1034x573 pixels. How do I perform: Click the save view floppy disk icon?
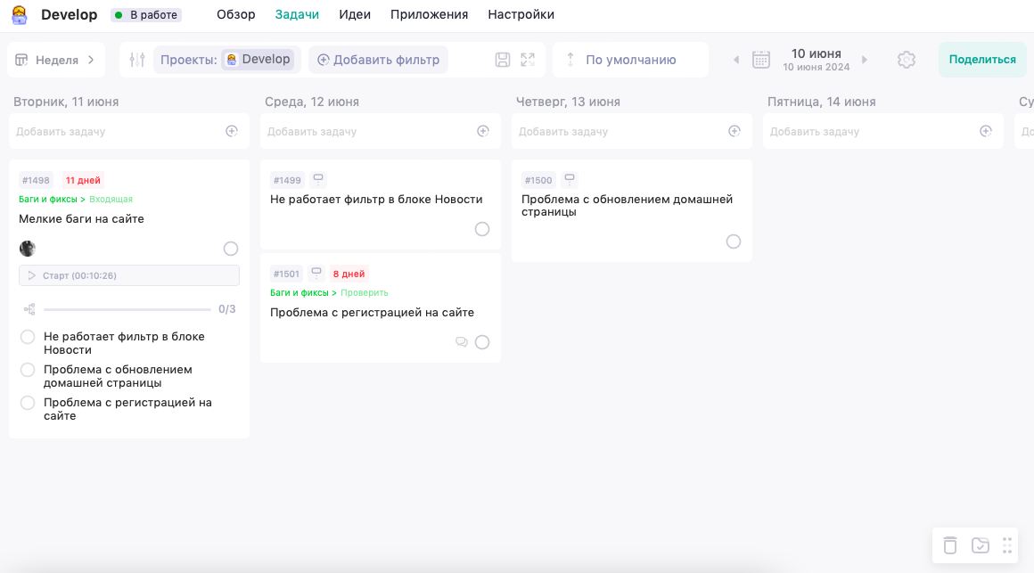point(502,59)
